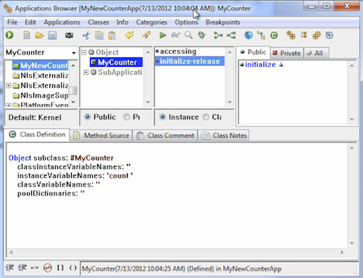Open the Breakpoints menu
This screenshot has width=363, height=278.
click(x=223, y=23)
